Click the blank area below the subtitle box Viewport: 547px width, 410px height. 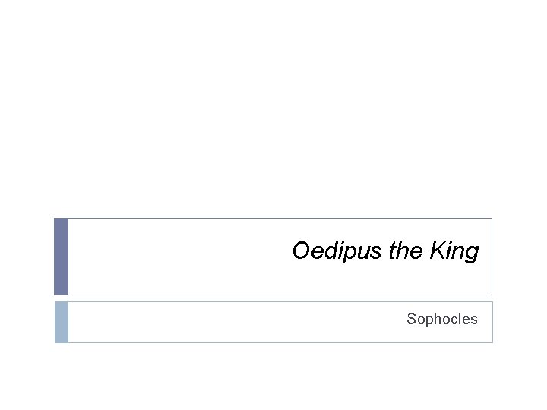[x=273, y=376]
